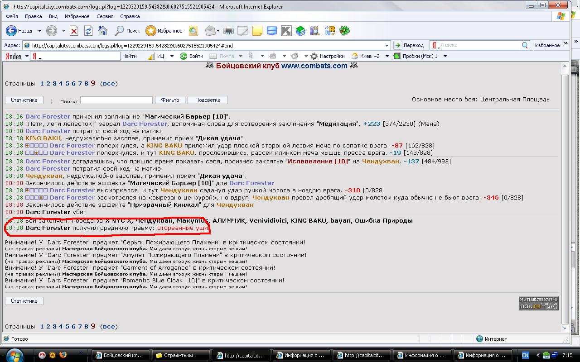Open the Справка menu
Screen dimensions: 580x362
tap(130, 16)
